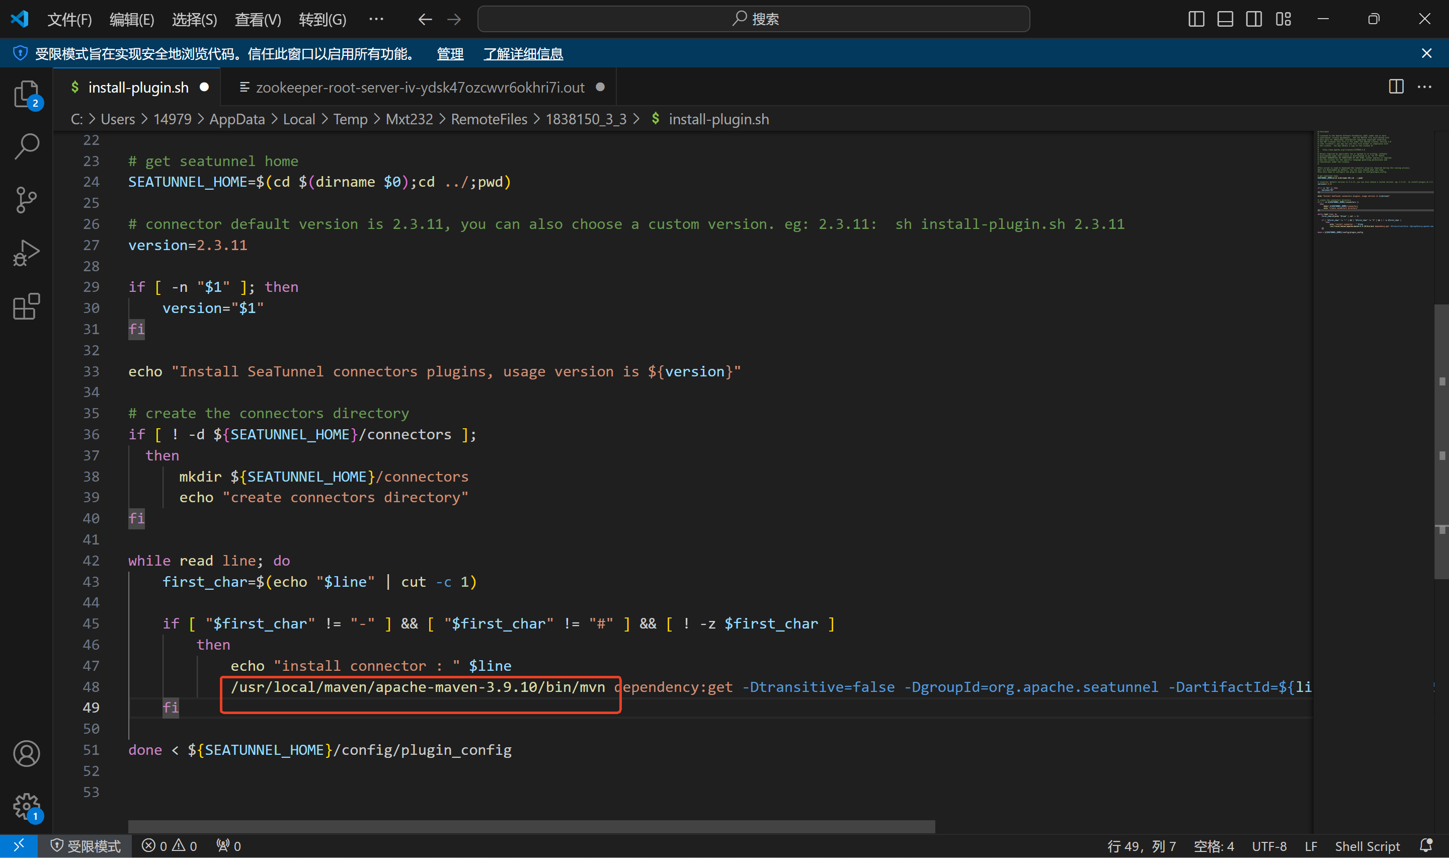Select the AppData breadcrumb segment
Screen dimensions: 1449x858
(237, 119)
